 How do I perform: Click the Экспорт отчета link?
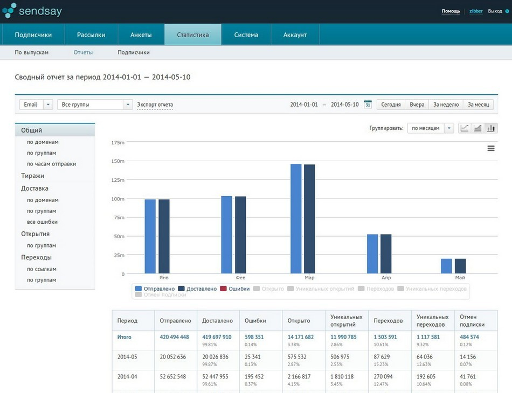[155, 105]
